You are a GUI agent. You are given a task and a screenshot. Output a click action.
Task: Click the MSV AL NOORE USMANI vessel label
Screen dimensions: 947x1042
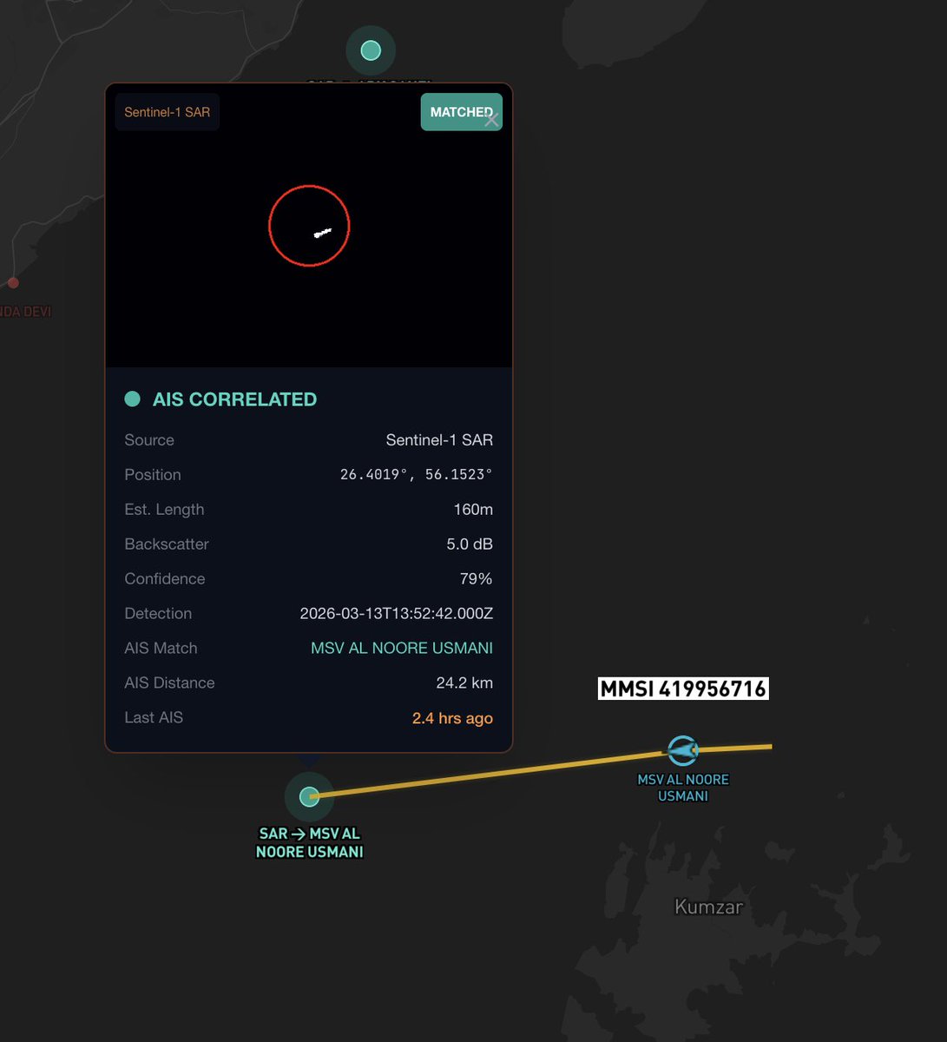click(x=683, y=788)
